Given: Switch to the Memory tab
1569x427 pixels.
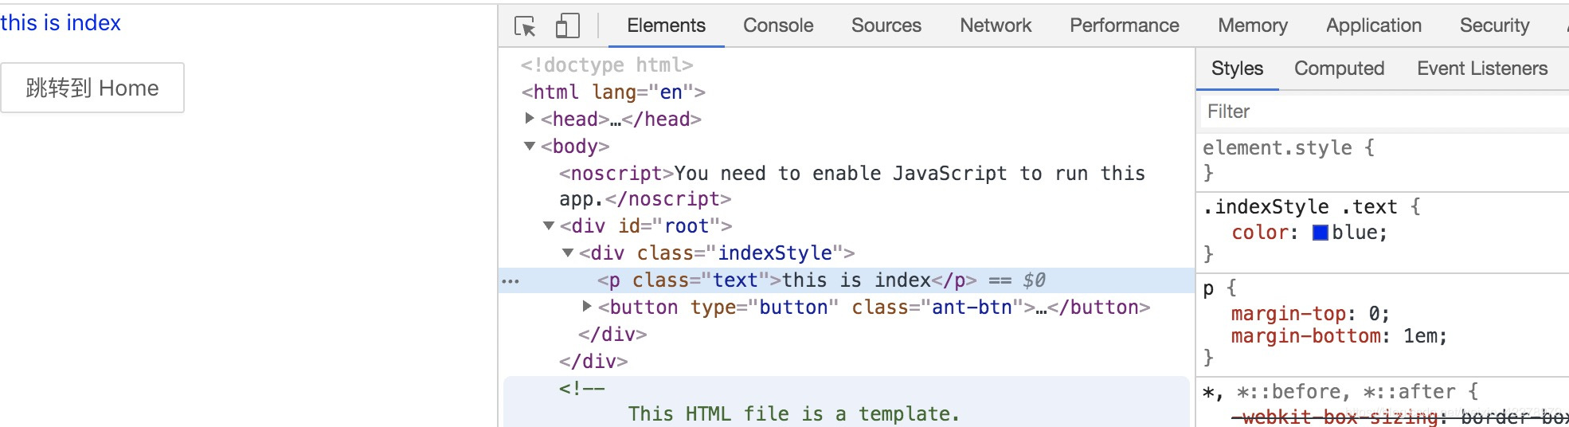Looking at the screenshot, I should 1252,25.
